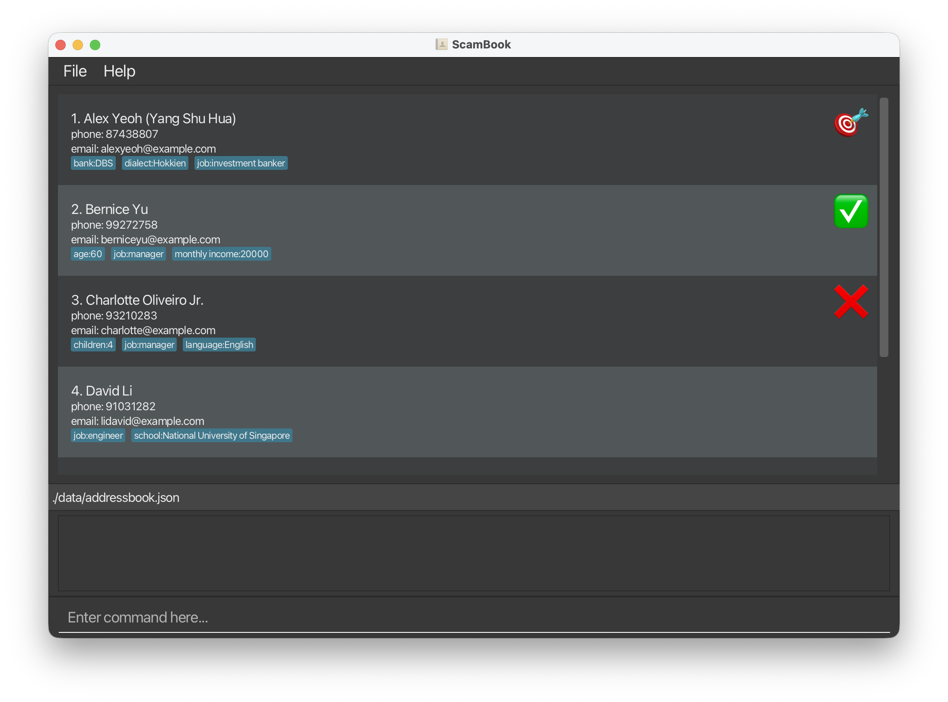This screenshot has width=948, height=702.
Task: Open the Help menu
Action: click(x=119, y=71)
